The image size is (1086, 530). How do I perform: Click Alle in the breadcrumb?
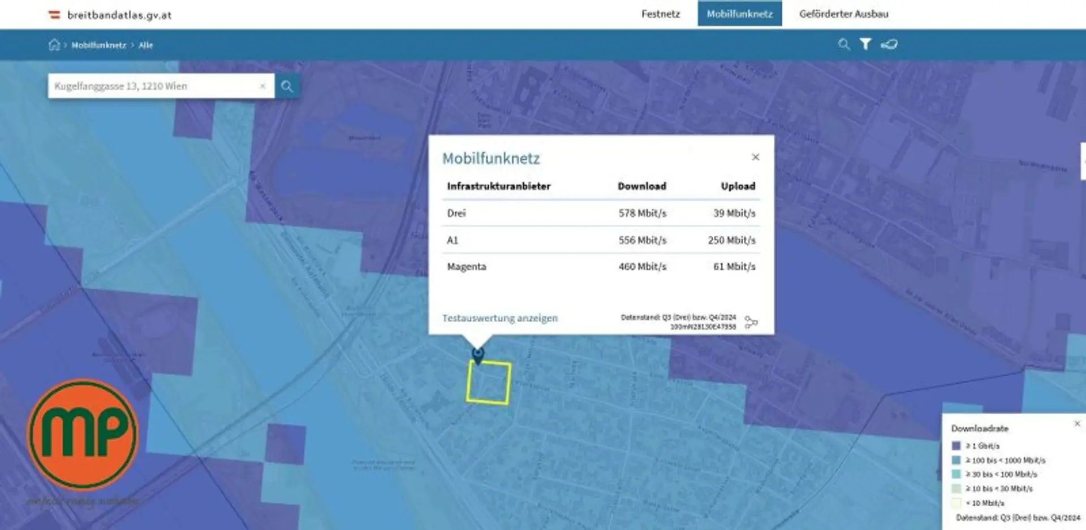tap(146, 45)
